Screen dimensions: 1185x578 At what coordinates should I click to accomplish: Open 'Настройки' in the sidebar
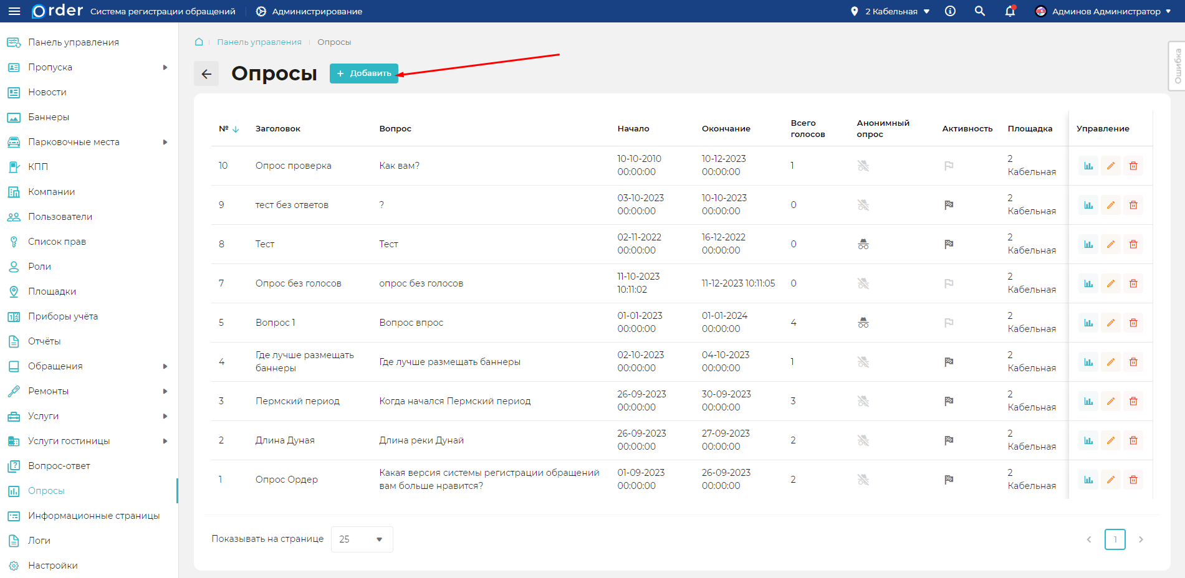pos(53,566)
